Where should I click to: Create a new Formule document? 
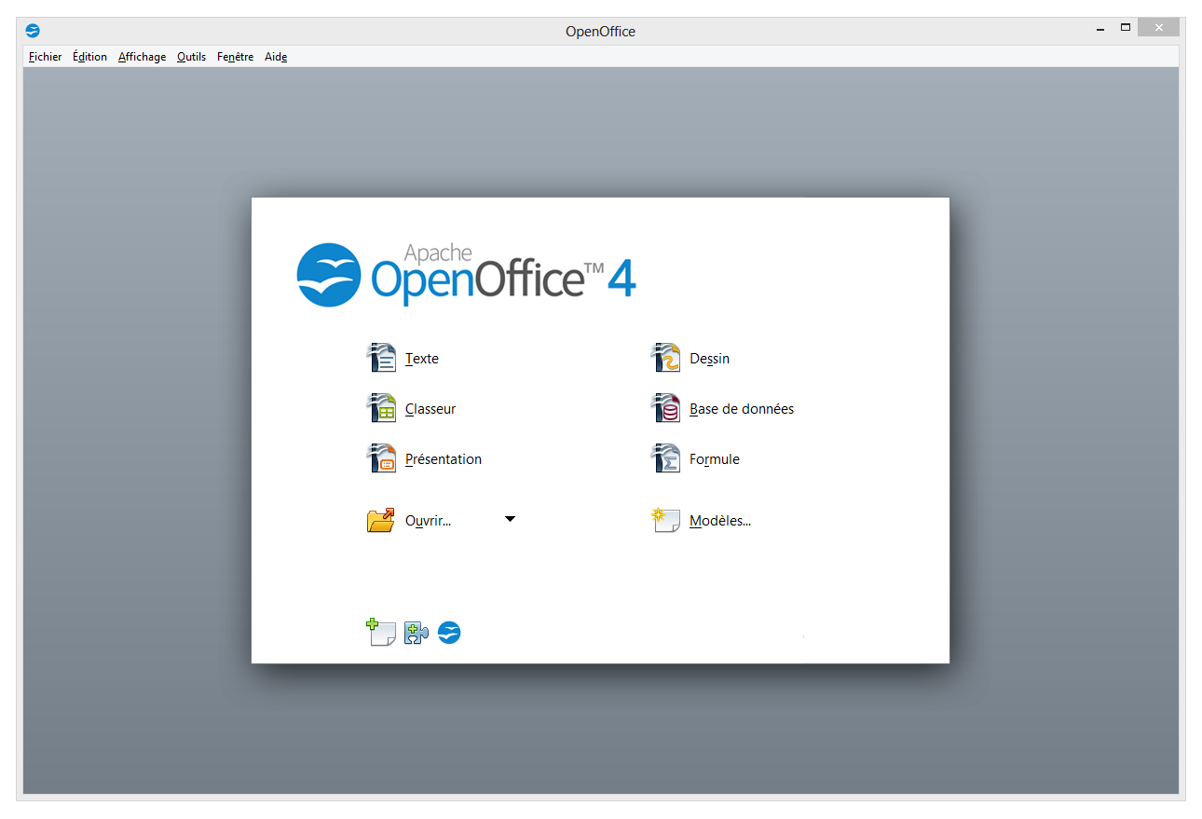pyautogui.click(x=714, y=458)
